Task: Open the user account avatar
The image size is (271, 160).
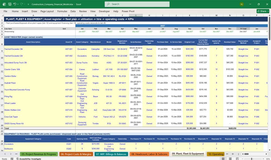Action: 242,4
